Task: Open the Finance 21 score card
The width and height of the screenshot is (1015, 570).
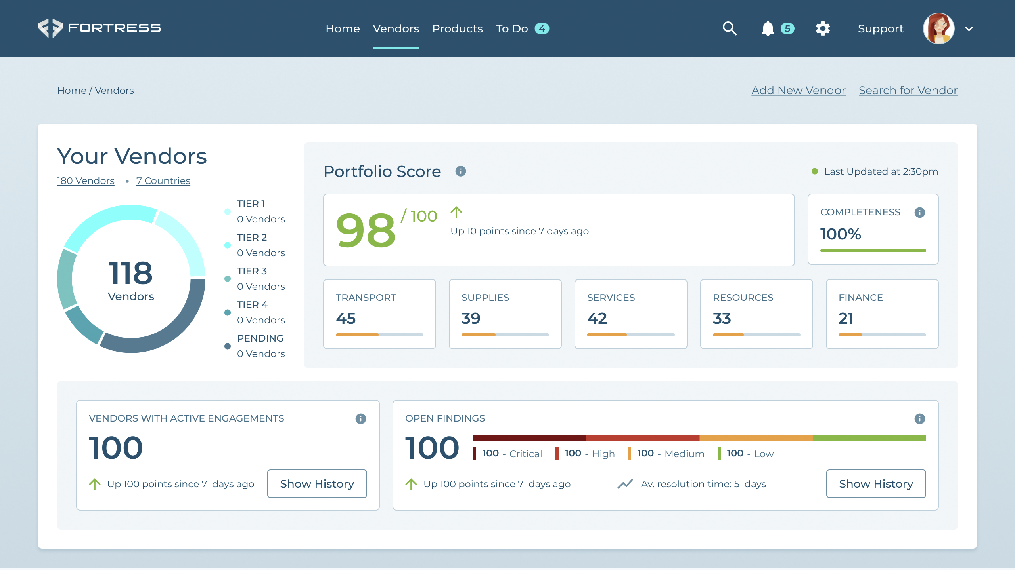Action: click(882, 314)
